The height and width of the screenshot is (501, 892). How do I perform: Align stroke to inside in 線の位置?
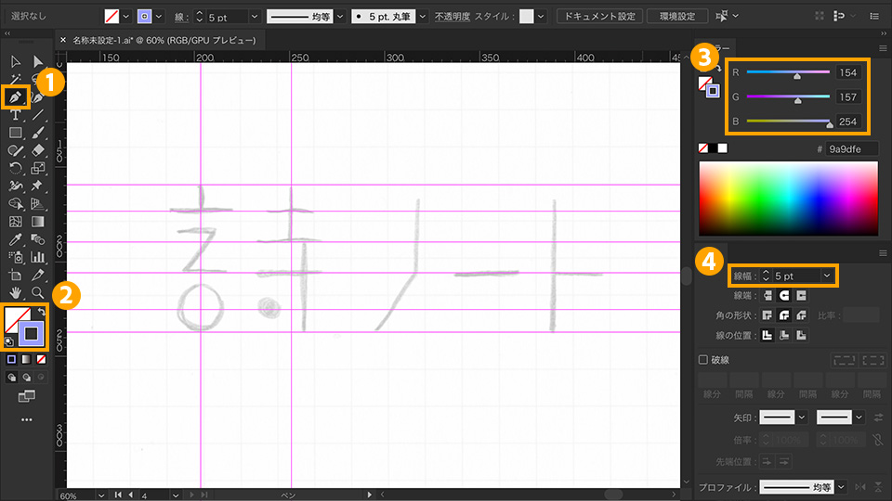point(784,335)
